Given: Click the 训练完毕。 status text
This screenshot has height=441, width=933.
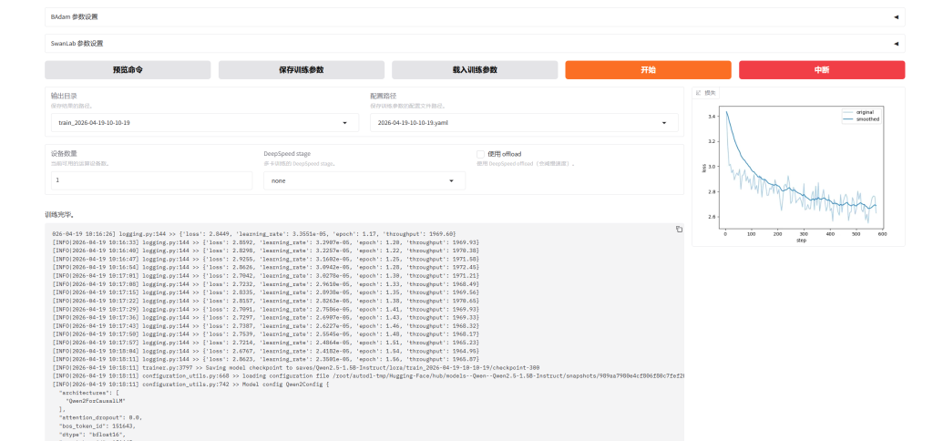Looking at the screenshot, I should pyautogui.click(x=59, y=214).
